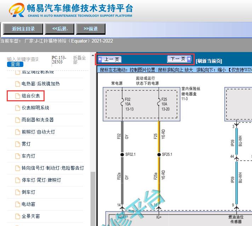Image resolution: width=252 pixels, height=226 pixels.
Task: Click the PC.153-28503 code text
Action: point(59,60)
